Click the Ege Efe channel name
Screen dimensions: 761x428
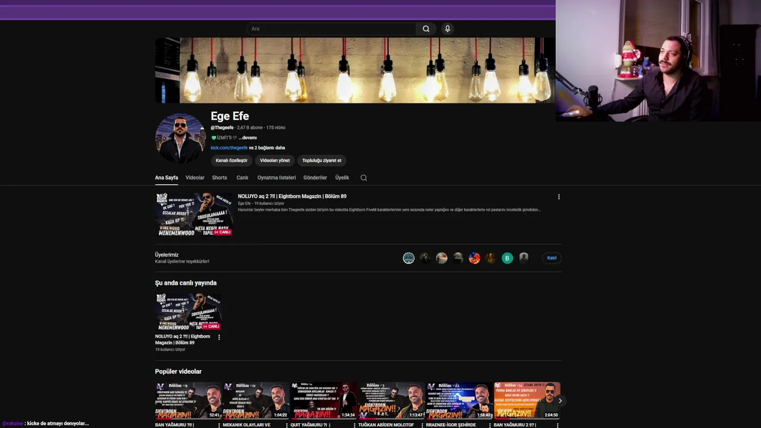[x=229, y=116]
